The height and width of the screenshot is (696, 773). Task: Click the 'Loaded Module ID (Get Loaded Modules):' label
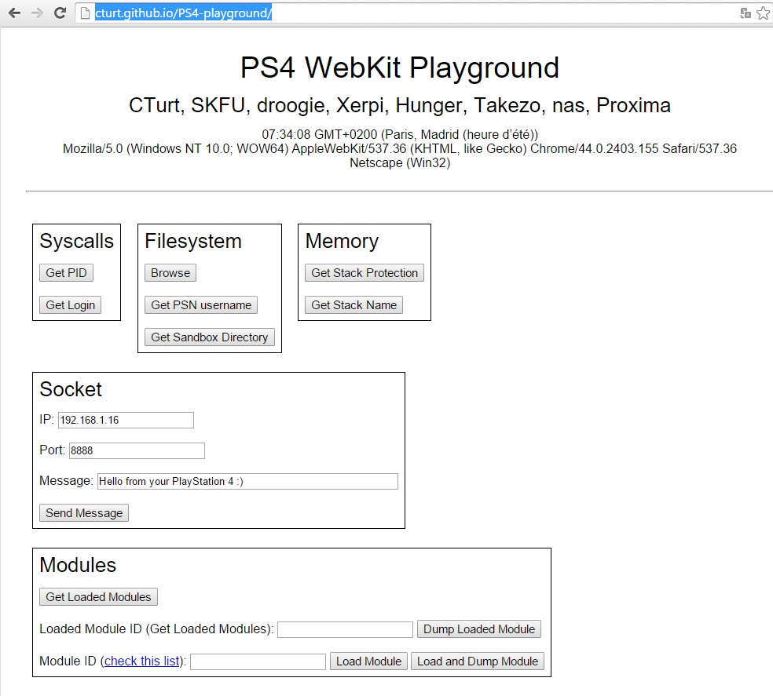(156, 629)
